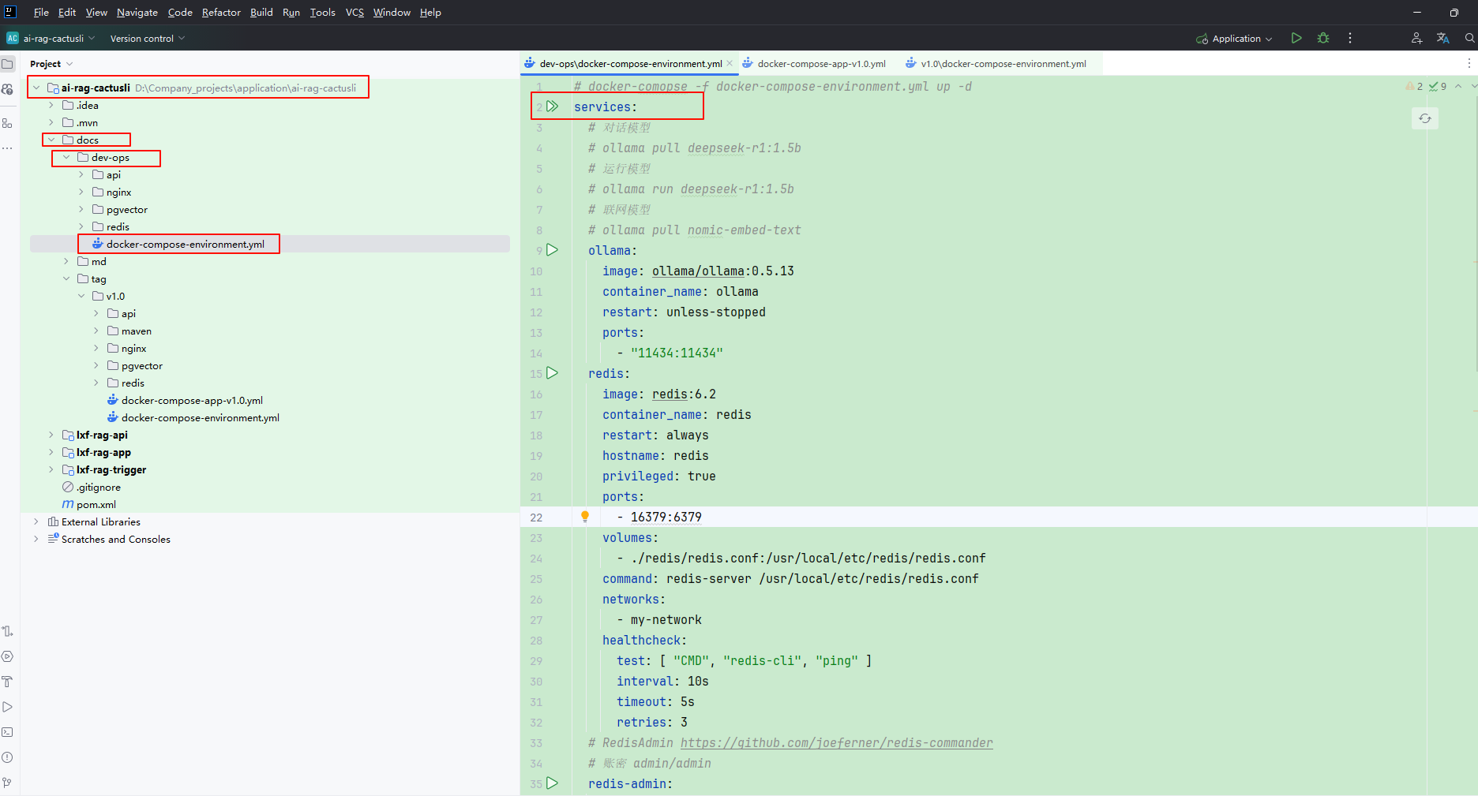The height and width of the screenshot is (796, 1478).
Task: Open the Problems tool window icon
Action: pos(8,757)
